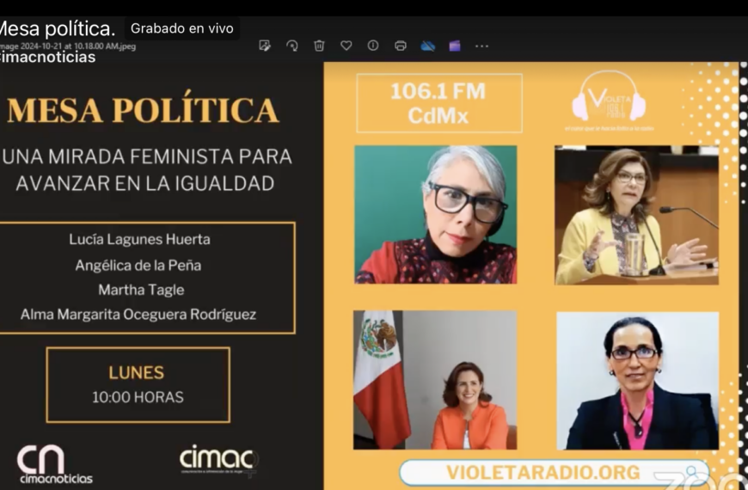Click the 'Mesa política.' video title

(x=58, y=28)
